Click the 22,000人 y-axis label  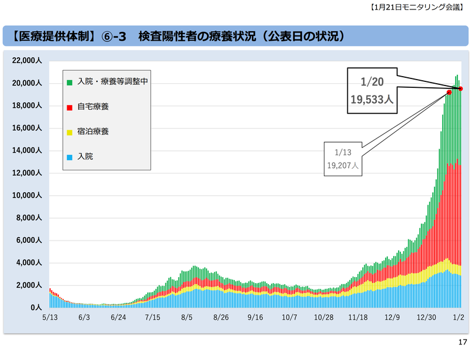[x=27, y=61]
